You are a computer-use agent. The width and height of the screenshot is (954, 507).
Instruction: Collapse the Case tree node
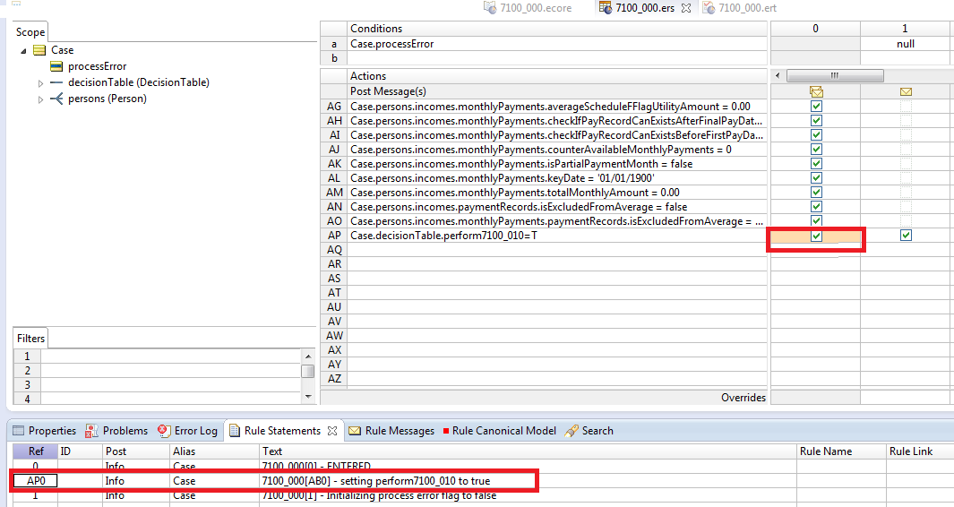point(23,51)
